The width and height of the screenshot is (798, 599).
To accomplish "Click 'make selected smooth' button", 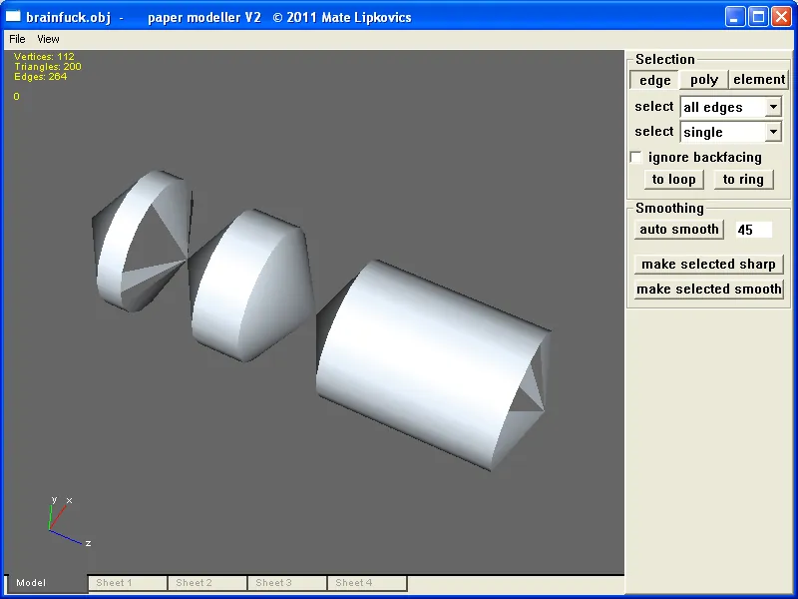I will pos(708,289).
